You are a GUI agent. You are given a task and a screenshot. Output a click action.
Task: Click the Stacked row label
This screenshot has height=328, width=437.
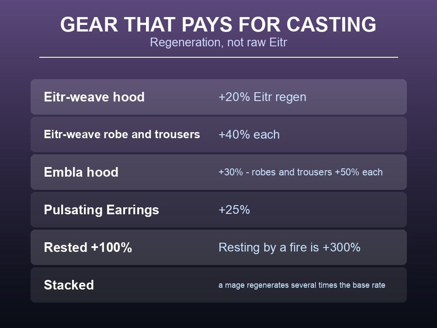[69, 285]
